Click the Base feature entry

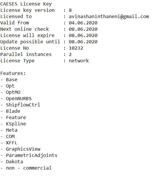click(12, 80)
